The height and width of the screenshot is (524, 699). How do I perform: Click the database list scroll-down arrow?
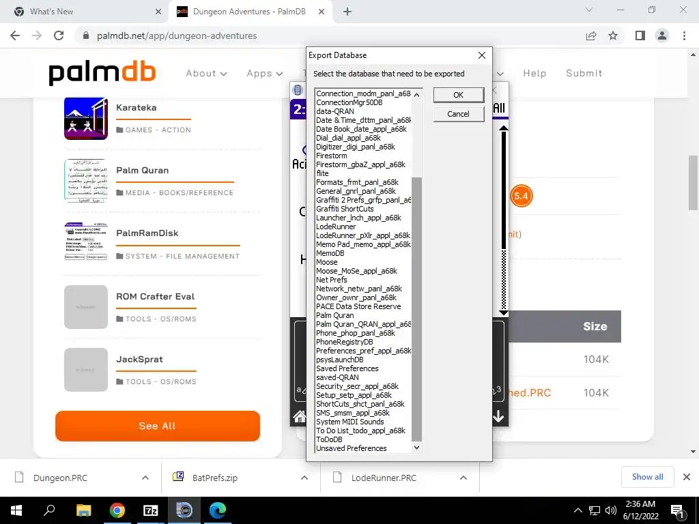pyautogui.click(x=416, y=448)
